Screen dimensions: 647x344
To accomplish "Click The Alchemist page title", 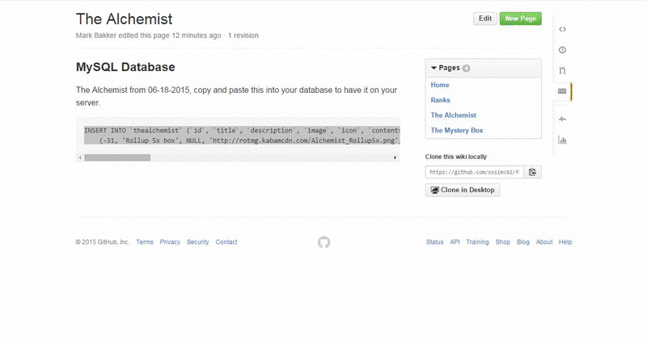I will point(125,19).
